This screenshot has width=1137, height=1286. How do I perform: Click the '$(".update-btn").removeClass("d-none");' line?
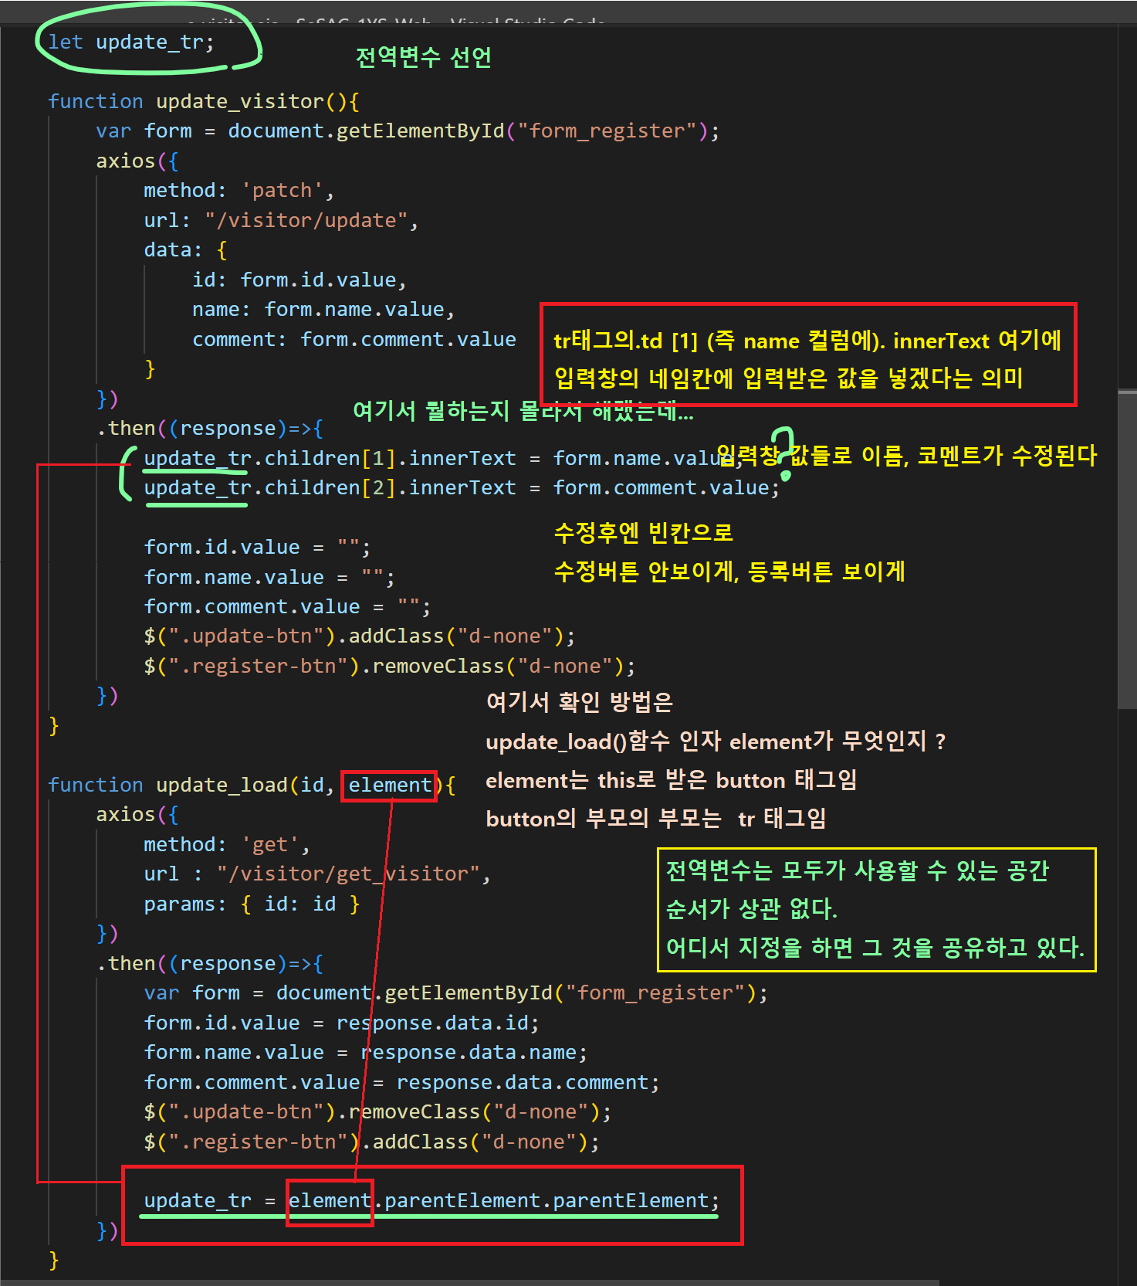tap(377, 1112)
